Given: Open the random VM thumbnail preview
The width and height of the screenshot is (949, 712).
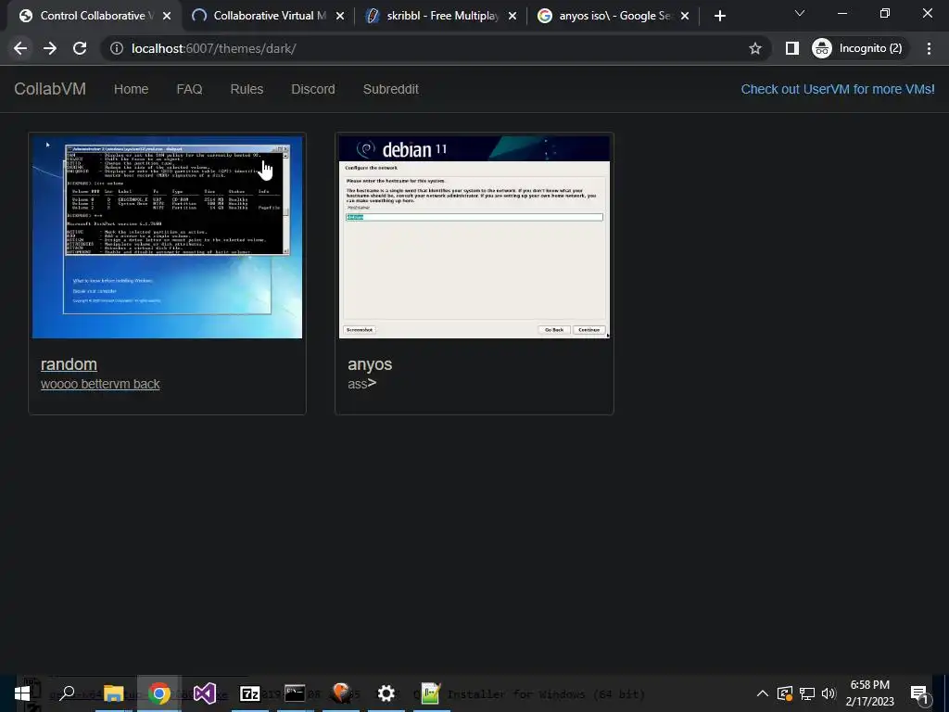Looking at the screenshot, I should click(167, 236).
